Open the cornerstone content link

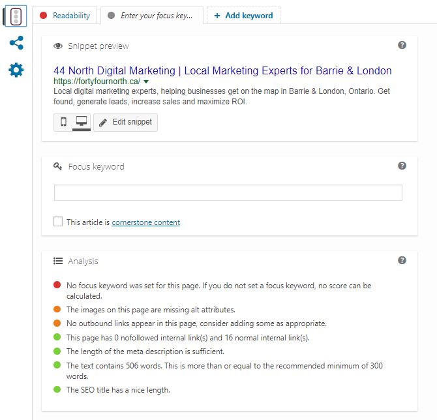(x=145, y=222)
